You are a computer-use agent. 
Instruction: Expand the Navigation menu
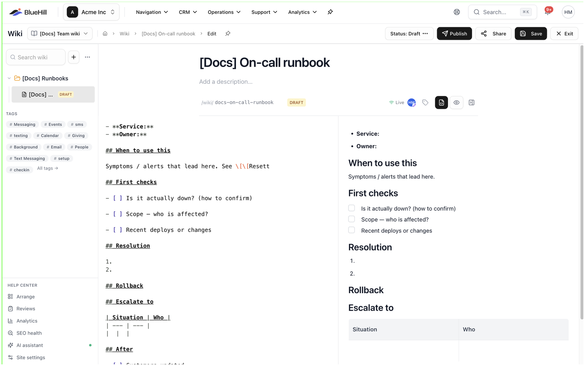(x=152, y=12)
